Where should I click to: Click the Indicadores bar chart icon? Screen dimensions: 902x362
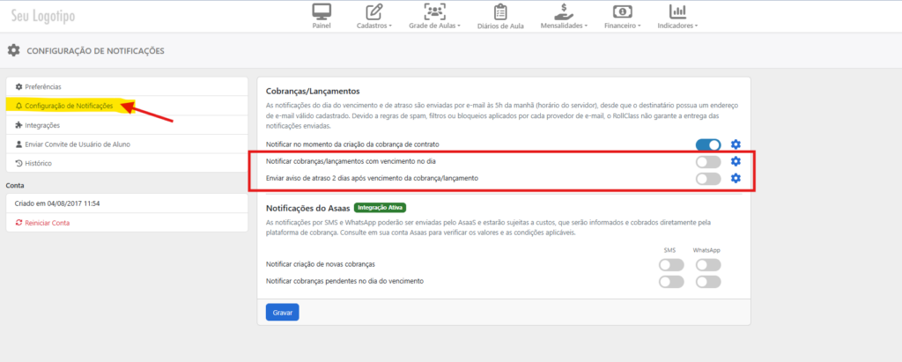click(677, 11)
